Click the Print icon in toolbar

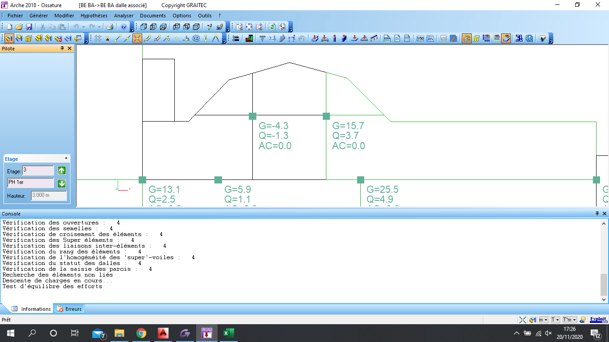click(x=110, y=27)
